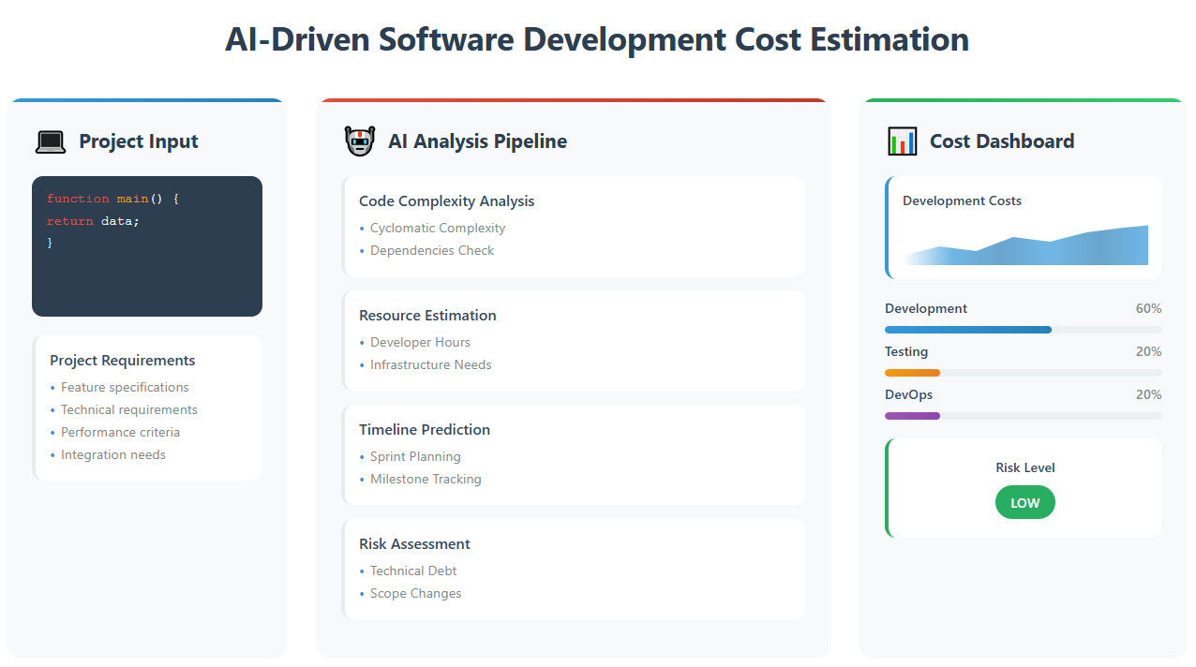Click the code snippet block
Viewport: 1196px width, 667px height.
click(x=147, y=246)
